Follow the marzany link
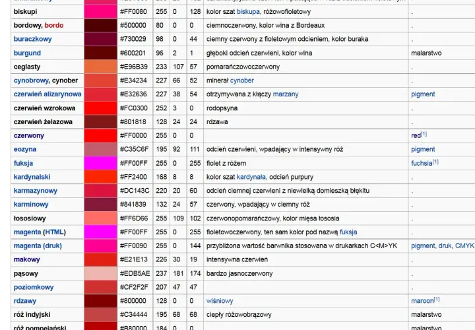 click(286, 94)
